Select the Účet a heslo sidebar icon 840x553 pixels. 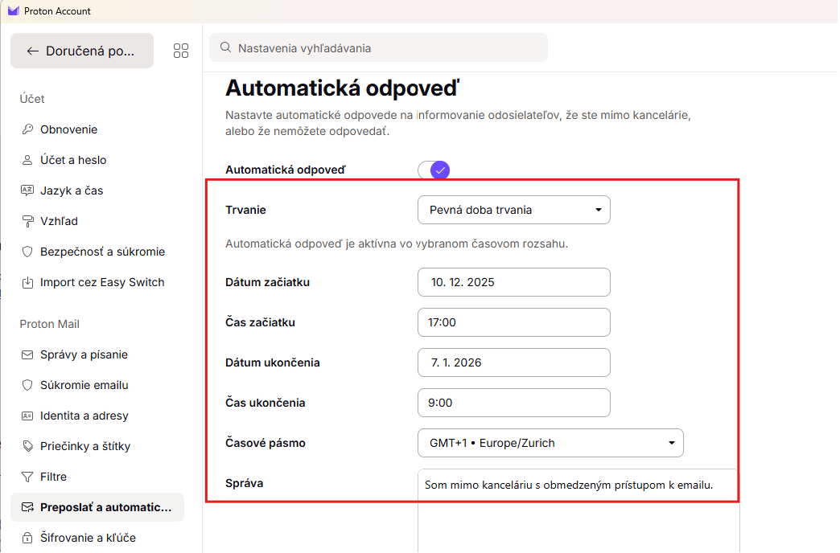pyautogui.click(x=27, y=160)
